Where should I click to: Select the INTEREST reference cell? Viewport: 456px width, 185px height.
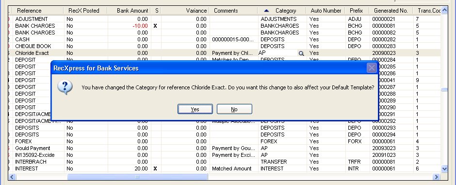pyautogui.click(x=27, y=168)
